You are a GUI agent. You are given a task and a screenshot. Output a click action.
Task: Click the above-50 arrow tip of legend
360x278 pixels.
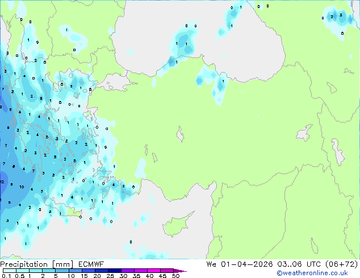(x=180, y=271)
